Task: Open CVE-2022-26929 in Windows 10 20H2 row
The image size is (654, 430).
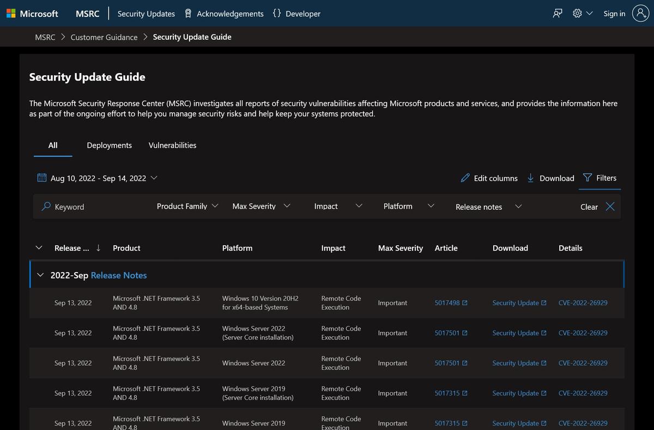Action: click(x=583, y=303)
